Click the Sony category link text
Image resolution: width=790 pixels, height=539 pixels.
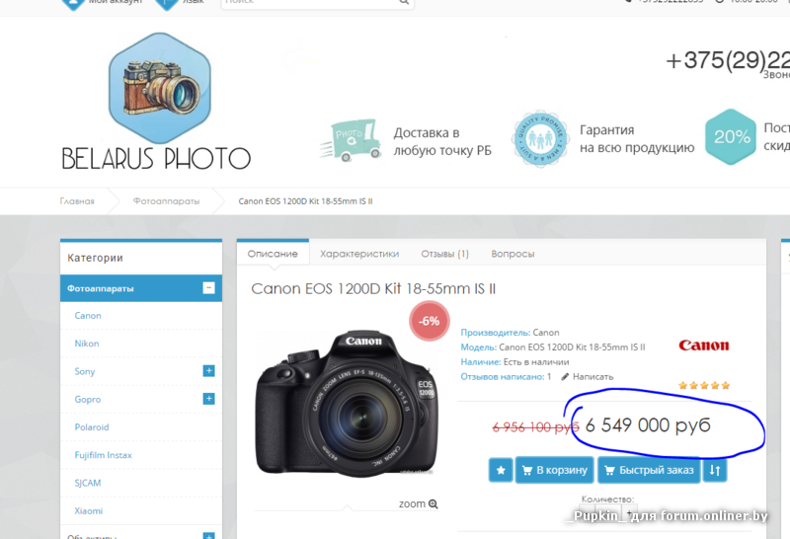85,371
